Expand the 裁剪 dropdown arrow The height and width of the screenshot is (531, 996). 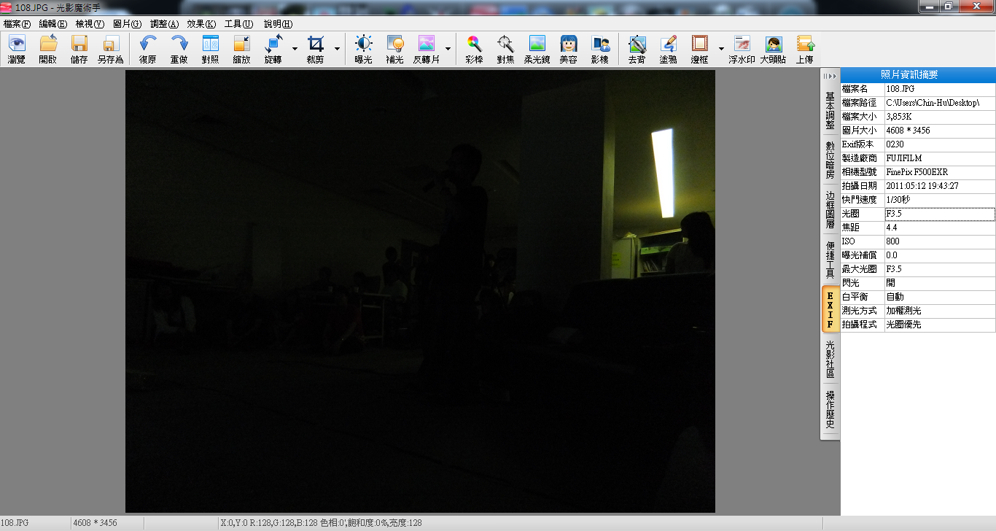(x=336, y=49)
